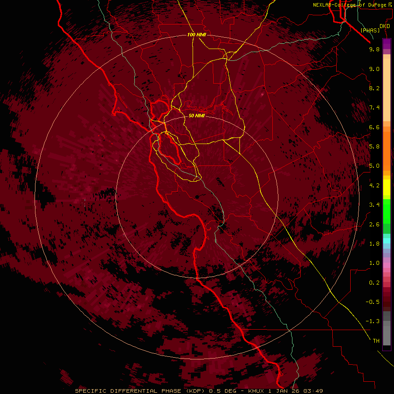The image size is (394, 394).
Task: Click the 1.8 scale value
Action: point(374,244)
